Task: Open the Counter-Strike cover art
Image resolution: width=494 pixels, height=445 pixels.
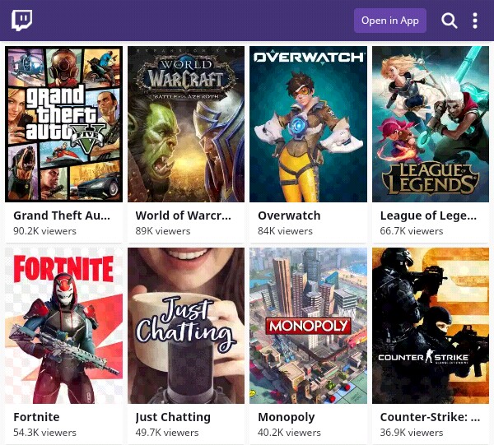Action: click(431, 326)
